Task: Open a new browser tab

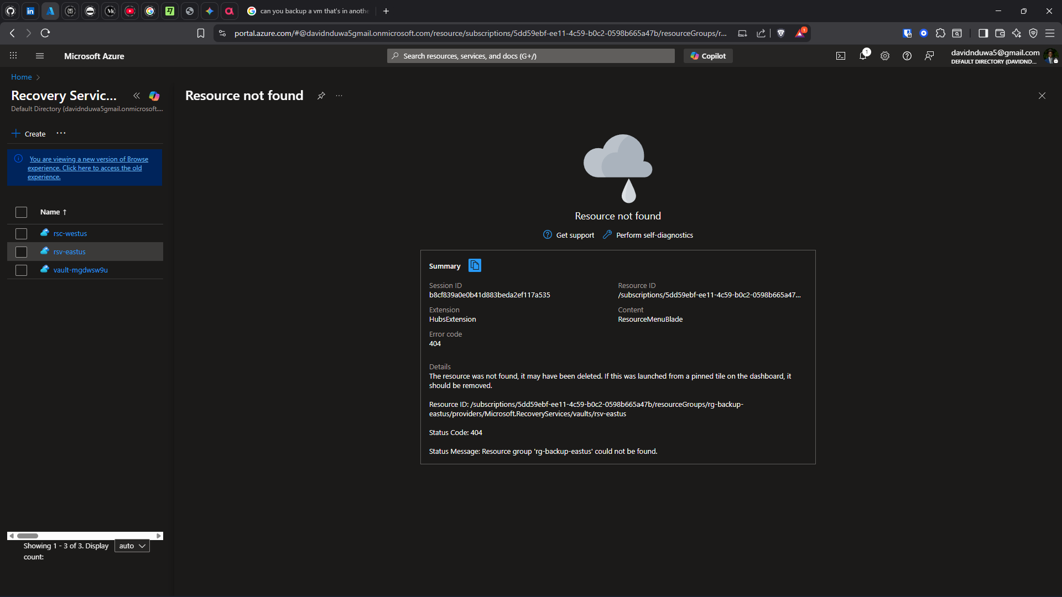Action: 386,11
